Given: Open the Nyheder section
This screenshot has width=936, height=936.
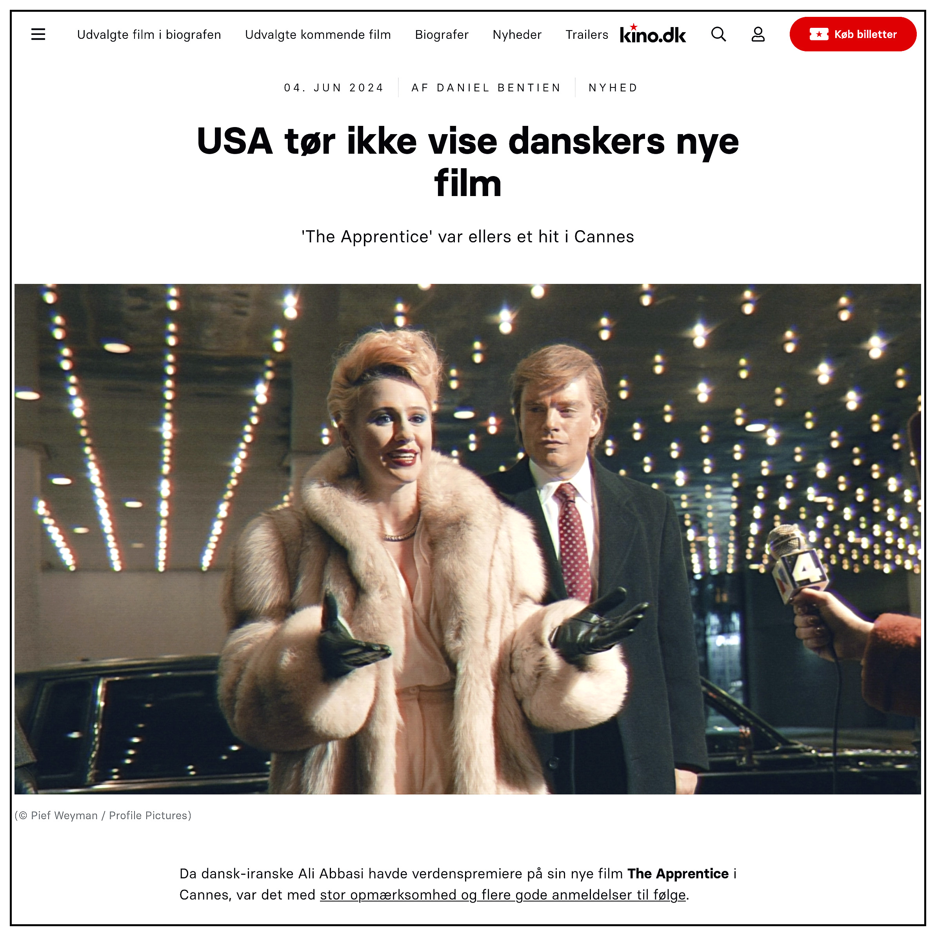Looking at the screenshot, I should point(517,35).
